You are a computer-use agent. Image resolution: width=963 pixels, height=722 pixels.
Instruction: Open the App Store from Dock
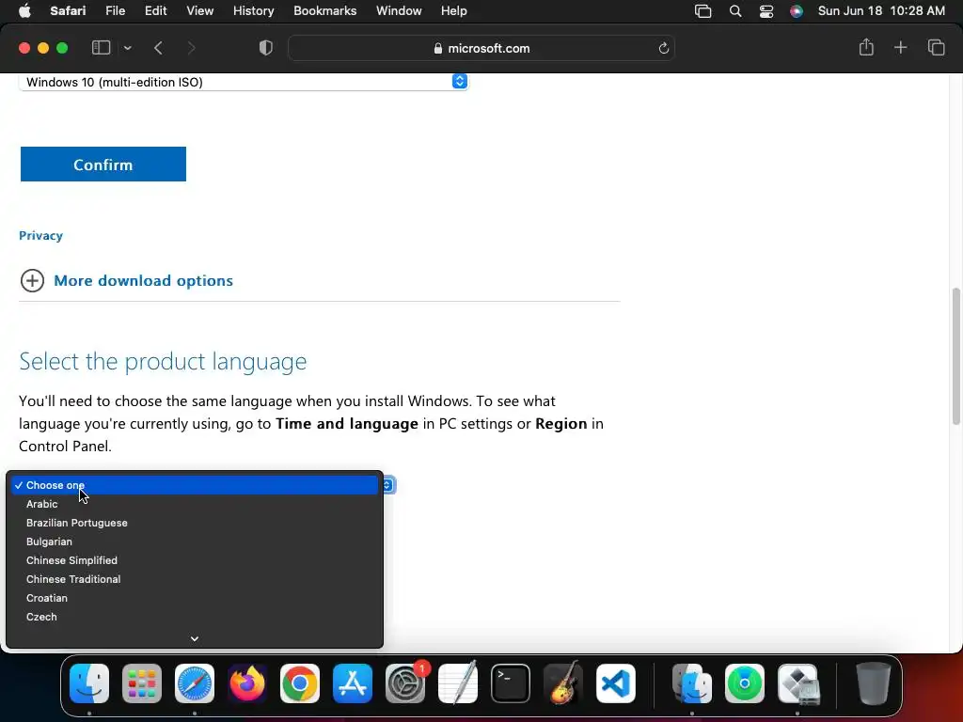coord(353,683)
